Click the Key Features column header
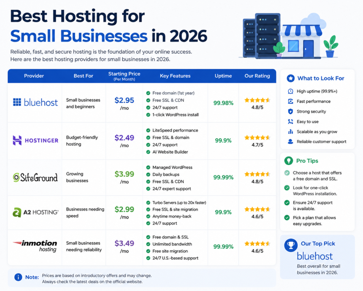This screenshot has height=291, width=363. click(175, 76)
